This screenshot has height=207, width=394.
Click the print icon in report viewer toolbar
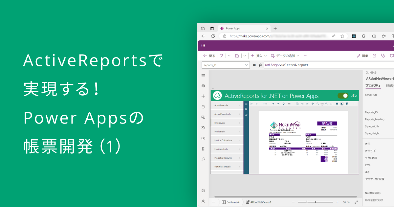[337, 104]
